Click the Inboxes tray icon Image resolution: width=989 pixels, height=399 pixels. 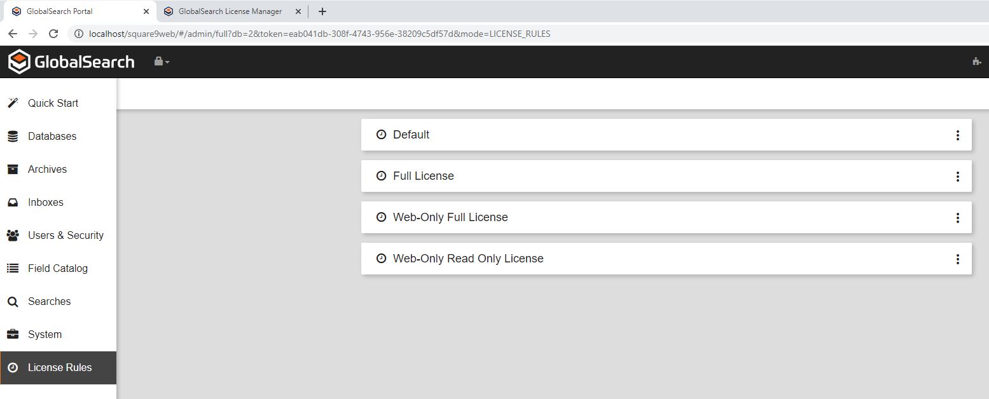[13, 203]
